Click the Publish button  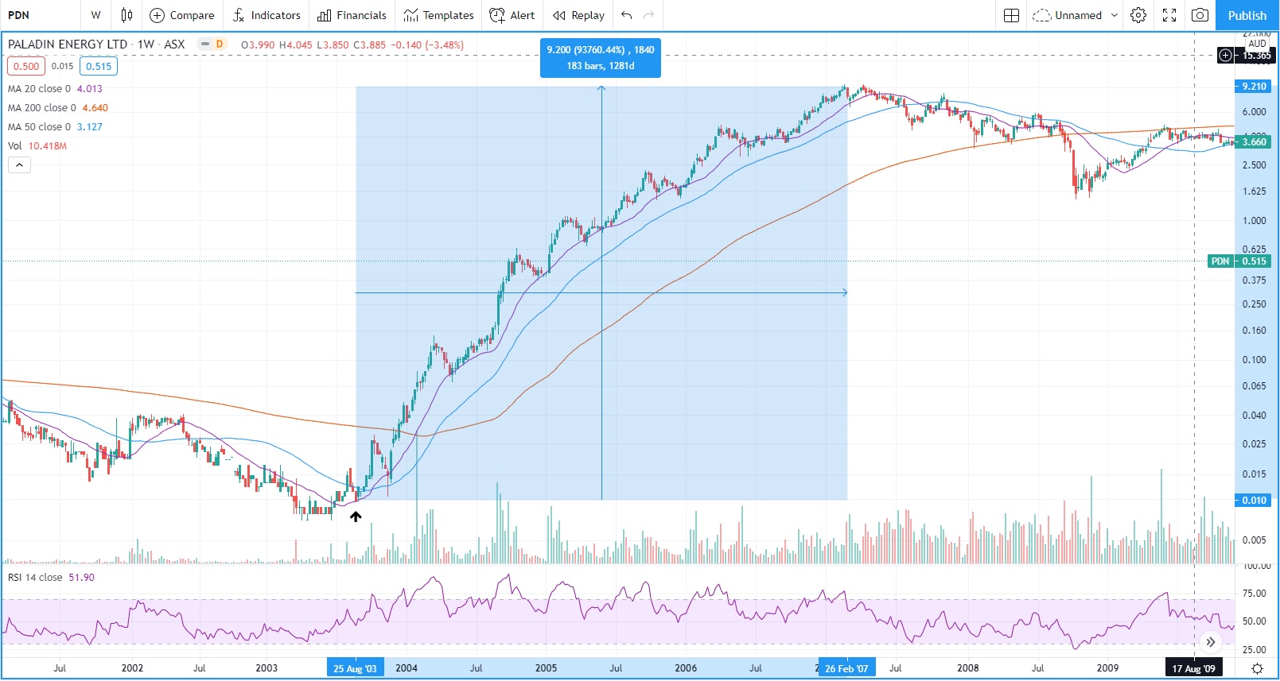coord(1247,15)
